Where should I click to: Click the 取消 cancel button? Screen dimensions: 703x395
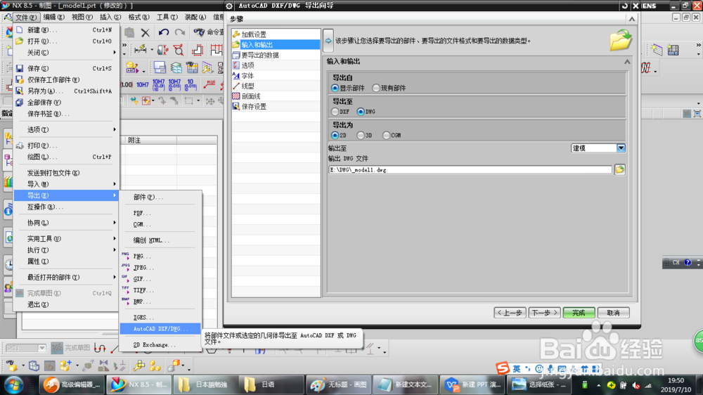[x=613, y=313]
